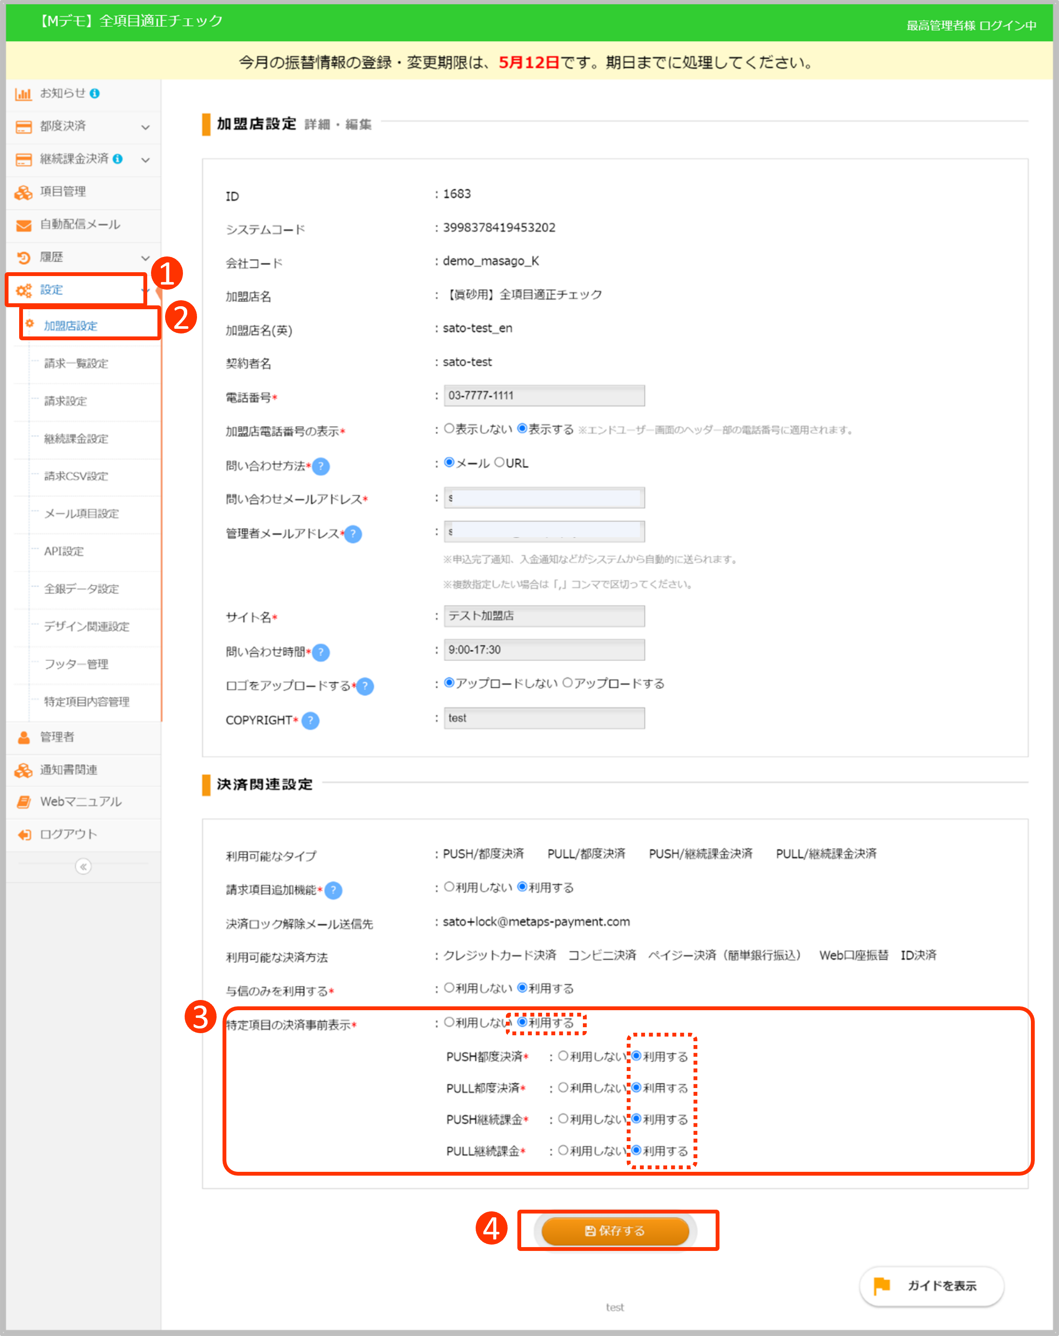Click help icon beside COPYRIGHT label
Screen dimensions: 1059x1336
310,721
